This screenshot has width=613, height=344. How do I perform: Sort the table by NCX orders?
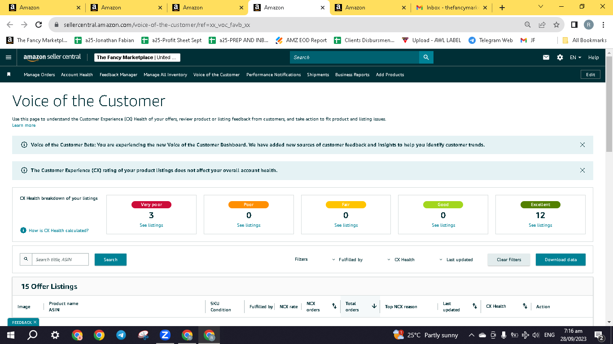coord(334,306)
